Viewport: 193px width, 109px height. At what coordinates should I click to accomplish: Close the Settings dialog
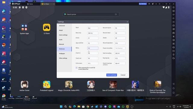[127, 22]
